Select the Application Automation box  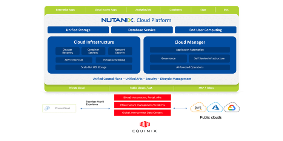pyautogui.click(x=190, y=50)
